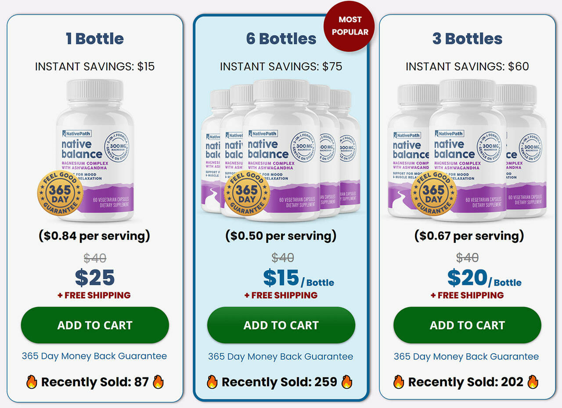562x408 pixels.
Task: Click the flame icon right of Recently Sold: 202
Action: pos(533,382)
